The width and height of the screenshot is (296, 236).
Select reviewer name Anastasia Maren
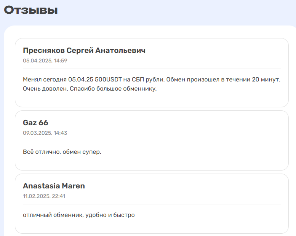54,186
